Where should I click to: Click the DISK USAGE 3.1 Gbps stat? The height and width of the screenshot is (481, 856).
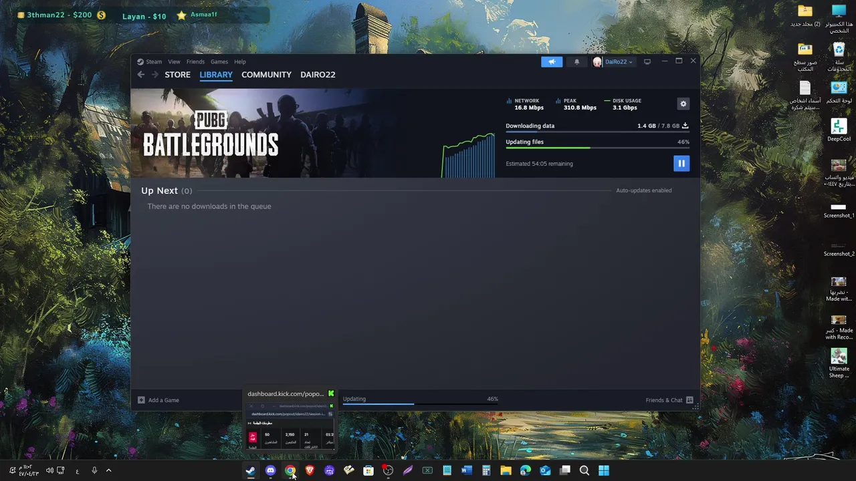[x=623, y=104]
